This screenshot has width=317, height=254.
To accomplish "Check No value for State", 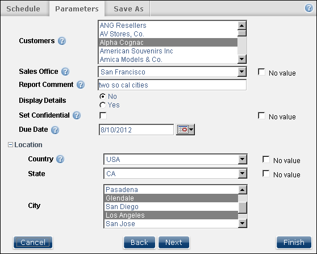I will [266, 173].
